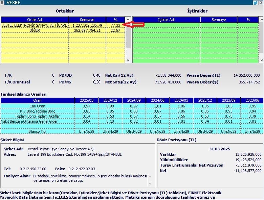264x200 pixels.
Task: Select the Bilanço Tipi row label
Action: click(x=37, y=131)
